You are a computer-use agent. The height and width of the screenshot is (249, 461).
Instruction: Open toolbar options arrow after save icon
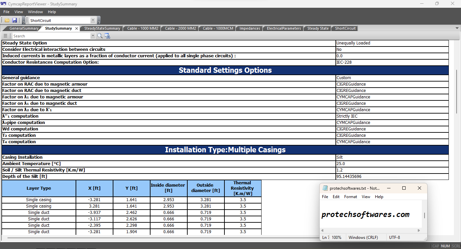point(24,21)
